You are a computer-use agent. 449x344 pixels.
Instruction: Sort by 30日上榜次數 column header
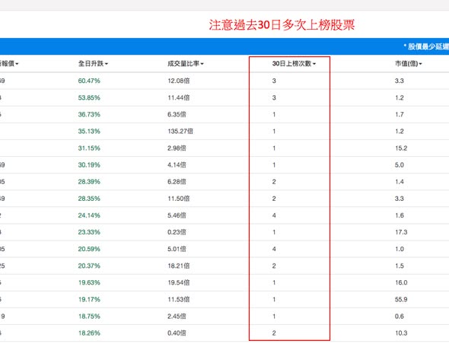click(x=294, y=64)
